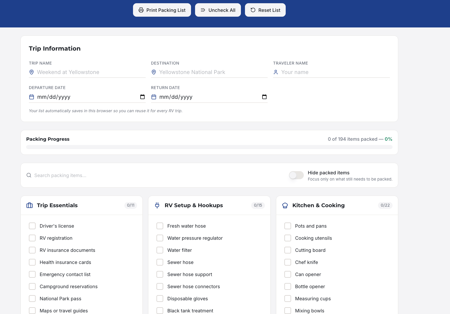The width and height of the screenshot is (450, 314).
Task: Click the chef hat icon beside Kitchen & Cooking
Action: [285, 205]
